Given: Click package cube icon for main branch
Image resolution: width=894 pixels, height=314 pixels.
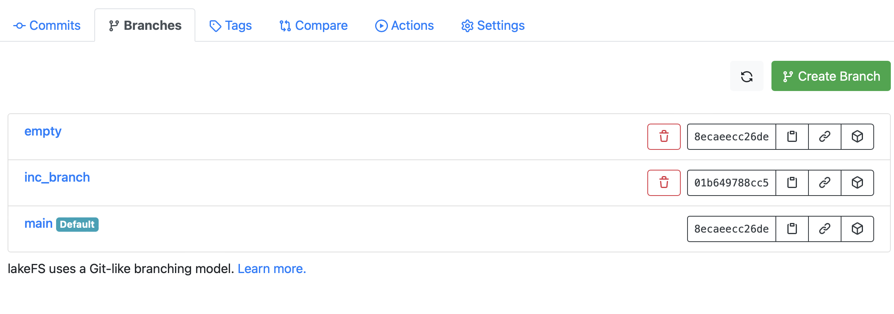Looking at the screenshot, I should (857, 229).
